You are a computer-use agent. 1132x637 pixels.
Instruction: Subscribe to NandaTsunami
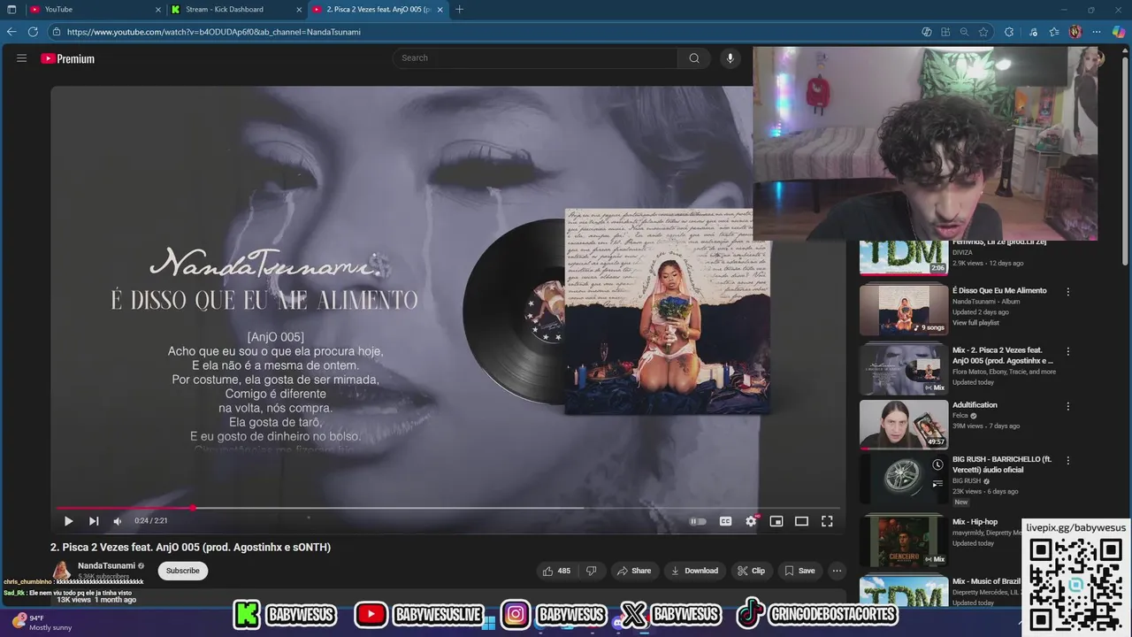[x=183, y=571]
